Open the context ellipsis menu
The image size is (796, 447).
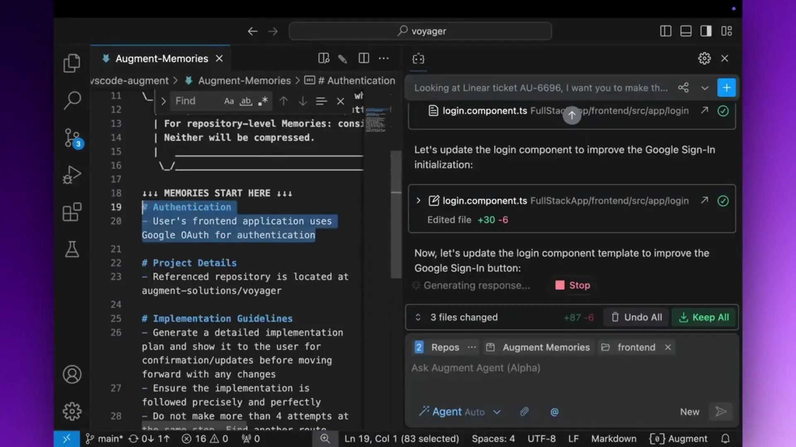472,347
